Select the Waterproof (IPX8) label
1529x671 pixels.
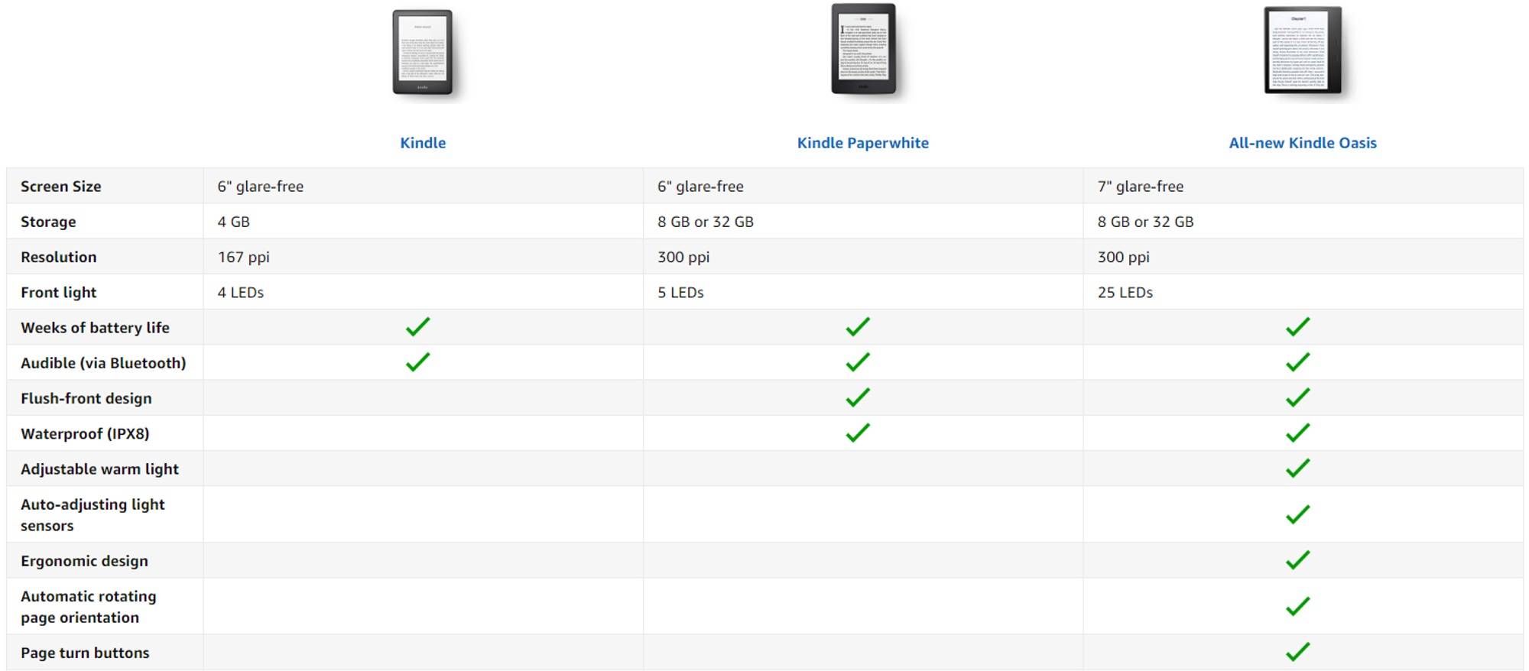point(85,433)
